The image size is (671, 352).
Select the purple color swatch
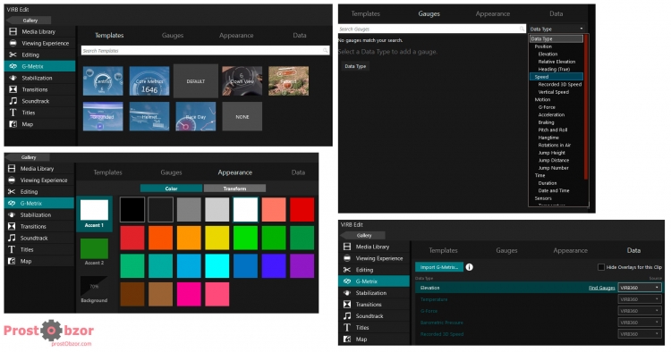[302, 265]
